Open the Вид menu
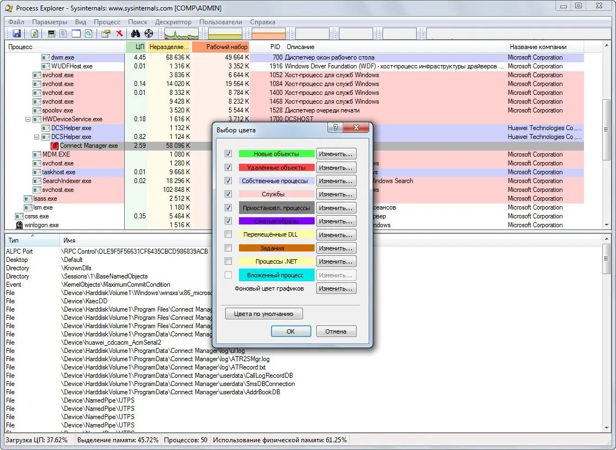Viewport: 616px width, 450px height. tap(81, 22)
